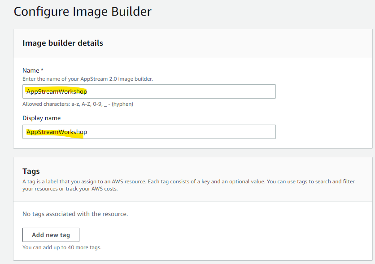Click the Add new tag button

click(51, 235)
